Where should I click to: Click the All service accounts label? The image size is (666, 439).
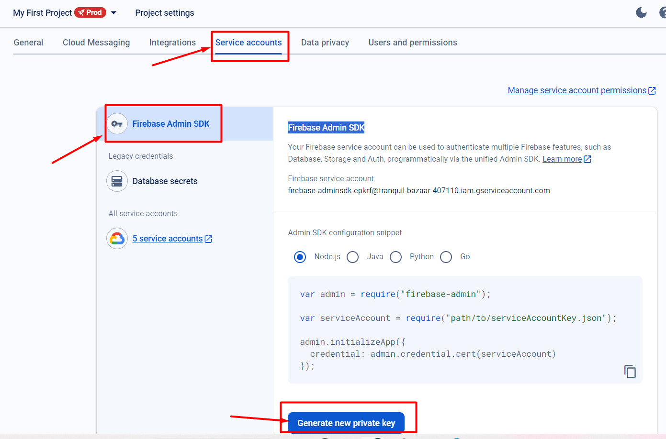(x=143, y=213)
